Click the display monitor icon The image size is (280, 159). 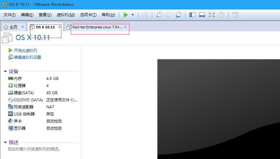(x=11, y=128)
